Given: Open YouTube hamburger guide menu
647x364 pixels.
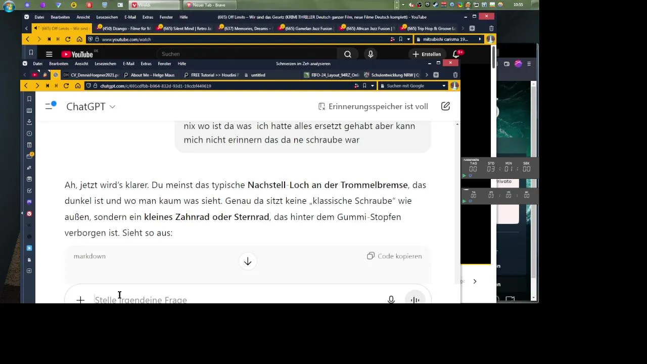Looking at the screenshot, I should pyautogui.click(x=49, y=54).
